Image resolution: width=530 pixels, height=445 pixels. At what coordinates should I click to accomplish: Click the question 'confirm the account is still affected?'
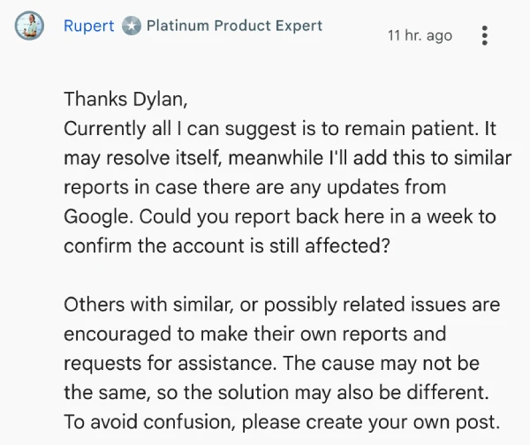pos(227,246)
